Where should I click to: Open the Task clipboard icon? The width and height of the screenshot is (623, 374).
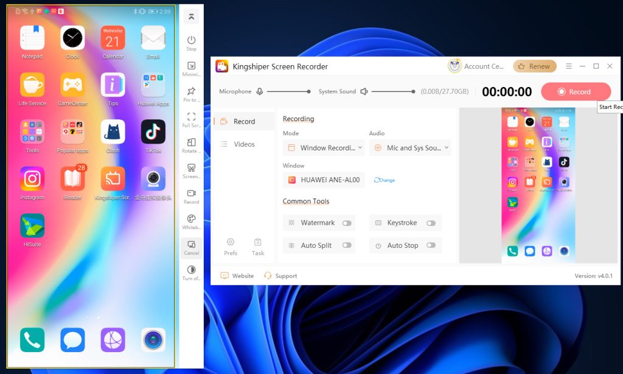258,242
